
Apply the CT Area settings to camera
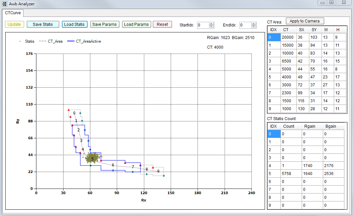[305, 21]
